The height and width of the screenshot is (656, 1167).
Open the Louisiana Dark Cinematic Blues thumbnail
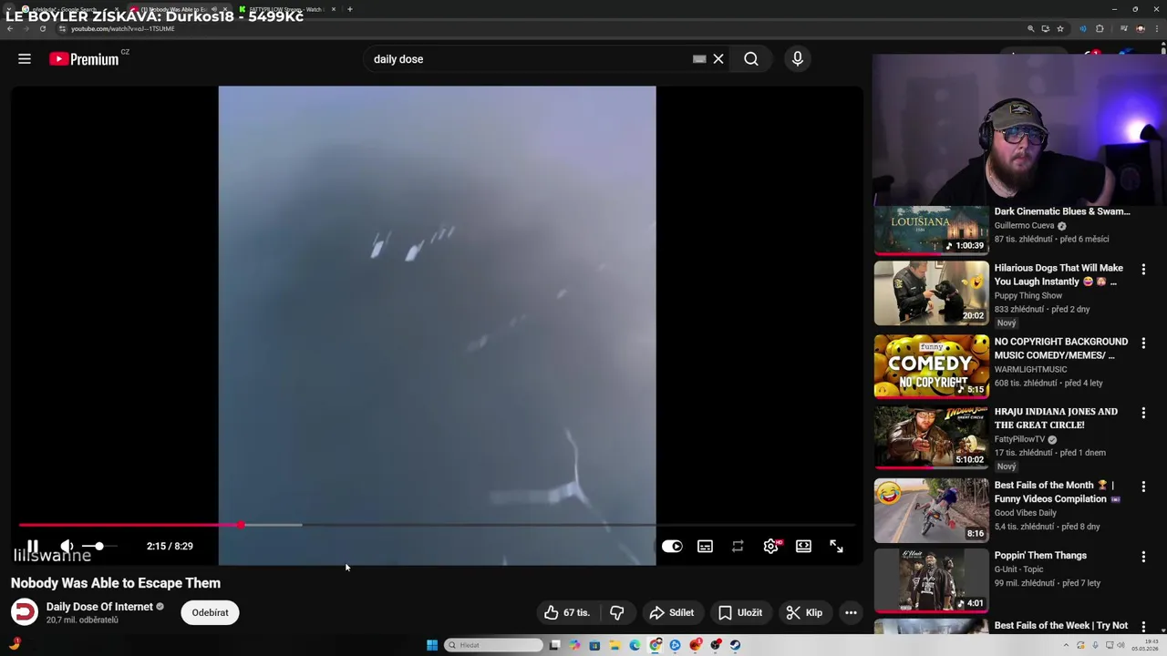coord(931,231)
